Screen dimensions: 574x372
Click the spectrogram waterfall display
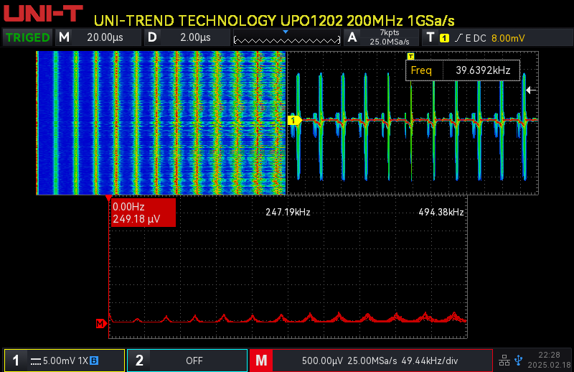click(161, 123)
